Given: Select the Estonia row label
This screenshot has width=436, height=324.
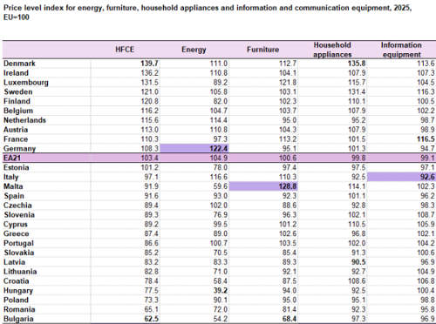Looking at the screenshot, I should [x=17, y=167].
